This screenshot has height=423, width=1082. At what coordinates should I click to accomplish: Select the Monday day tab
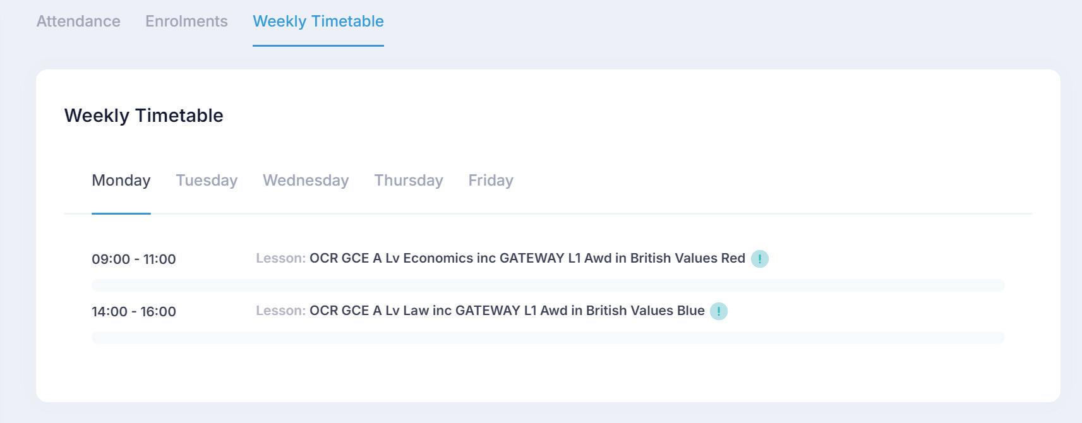pos(121,181)
